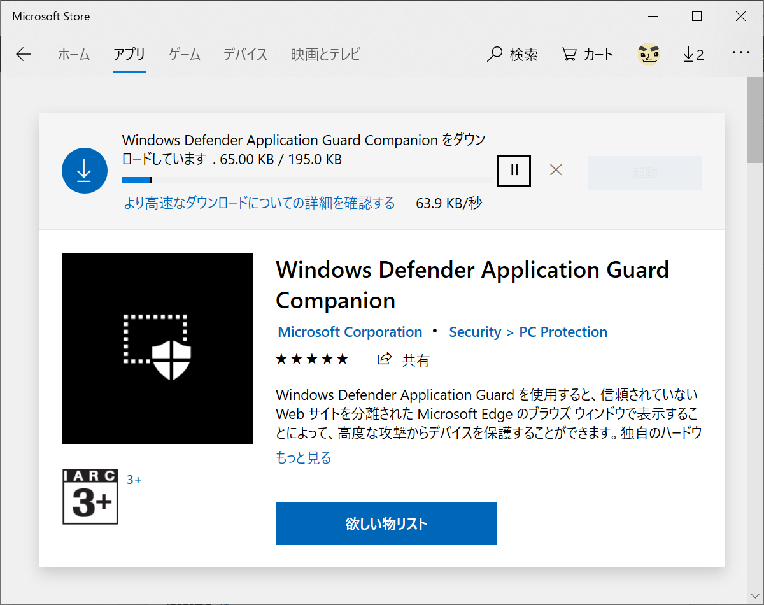Pause the Application Guard Companion download
This screenshot has height=605, width=764.
pos(514,170)
